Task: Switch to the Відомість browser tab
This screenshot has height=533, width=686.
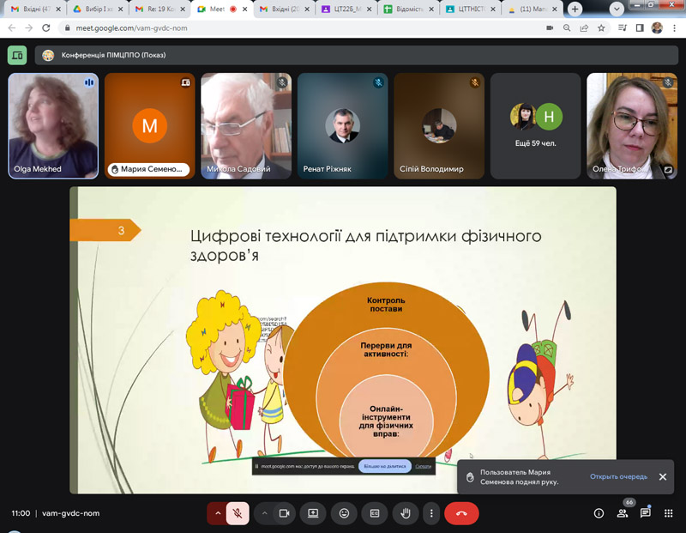Action: (x=410, y=9)
